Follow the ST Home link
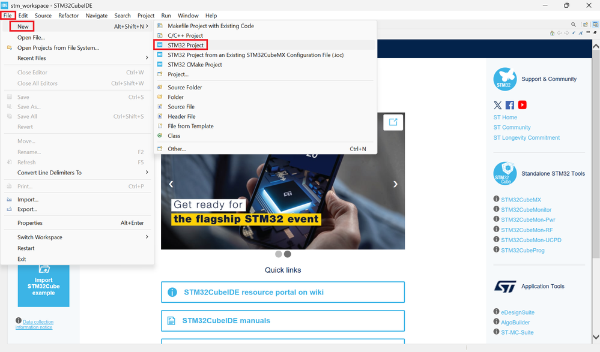The height and width of the screenshot is (352, 600). point(505,118)
